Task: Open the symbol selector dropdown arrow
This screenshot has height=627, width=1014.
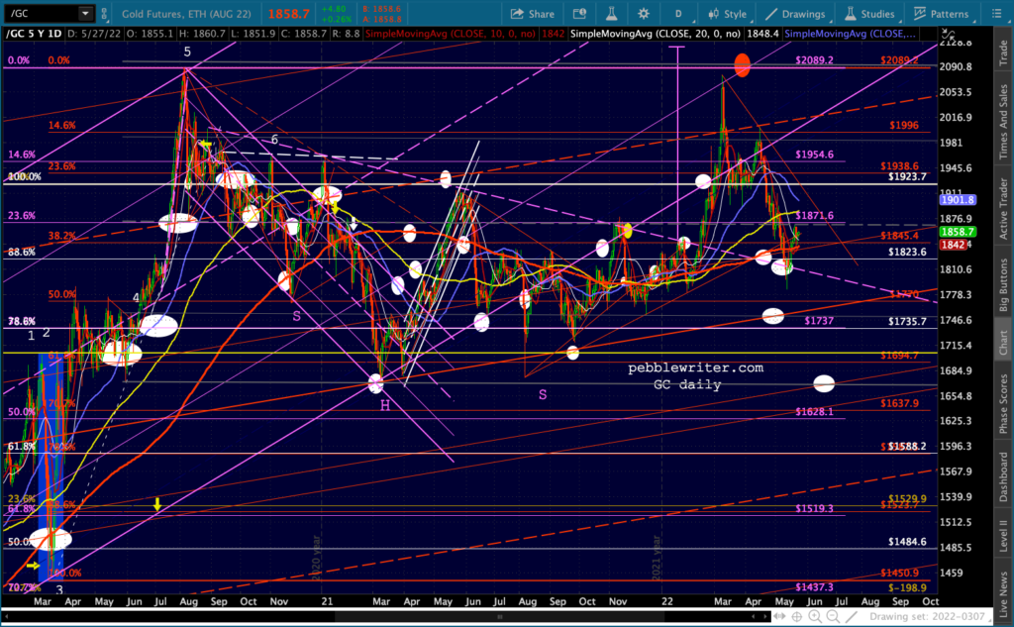Action: tap(85, 14)
